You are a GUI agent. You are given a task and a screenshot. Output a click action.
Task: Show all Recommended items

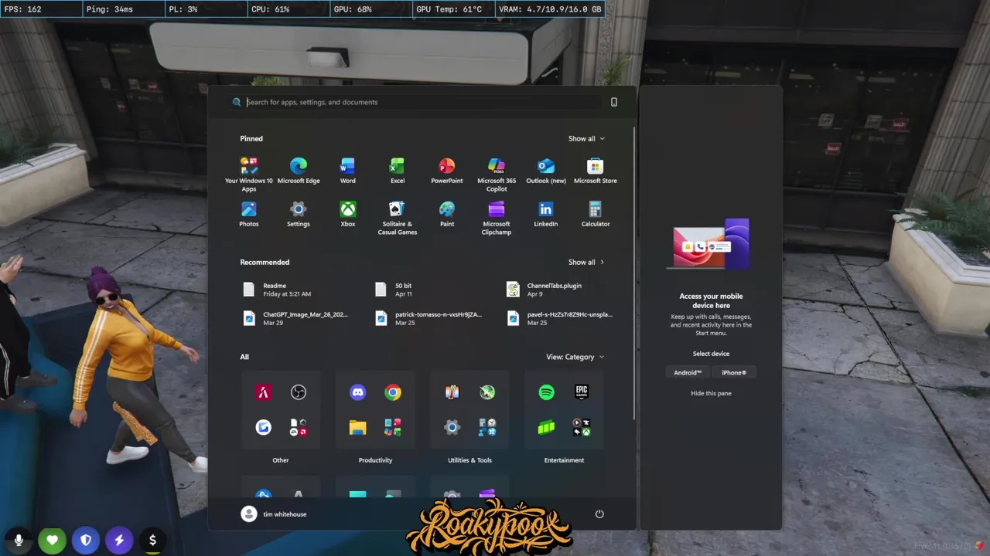(586, 262)
